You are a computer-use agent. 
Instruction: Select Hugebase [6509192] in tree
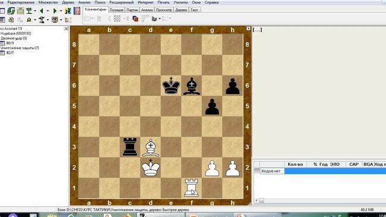[16, 34]
